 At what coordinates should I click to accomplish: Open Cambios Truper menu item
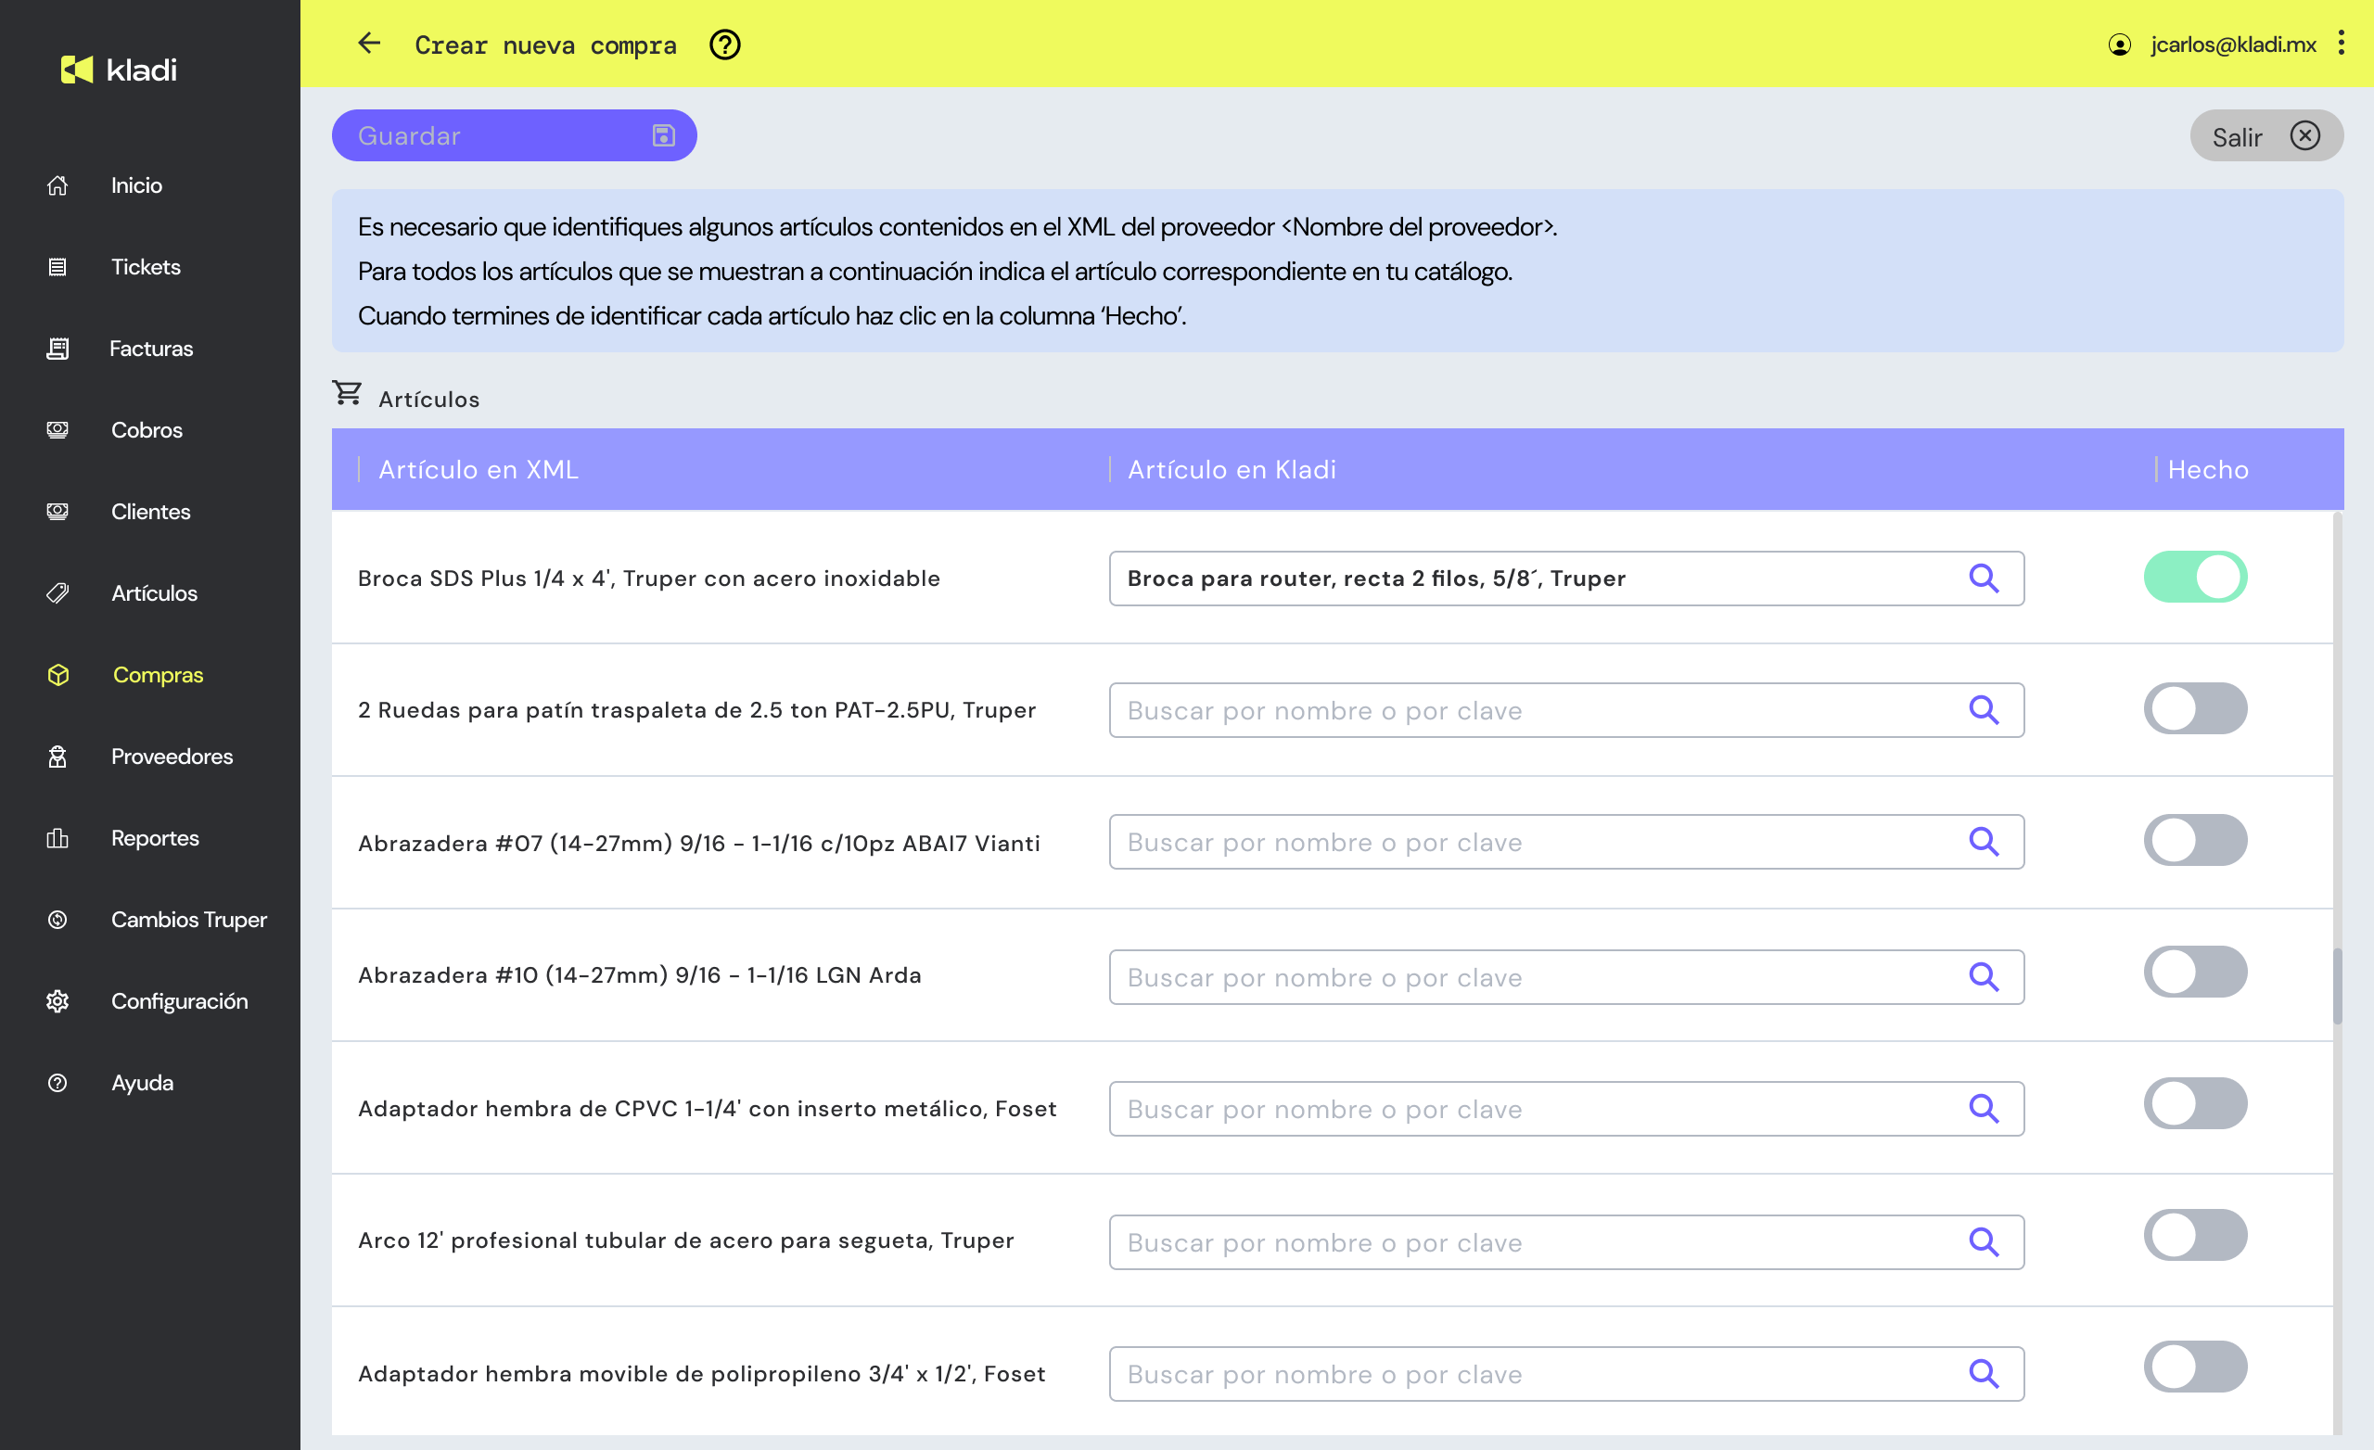pos(188,920)
